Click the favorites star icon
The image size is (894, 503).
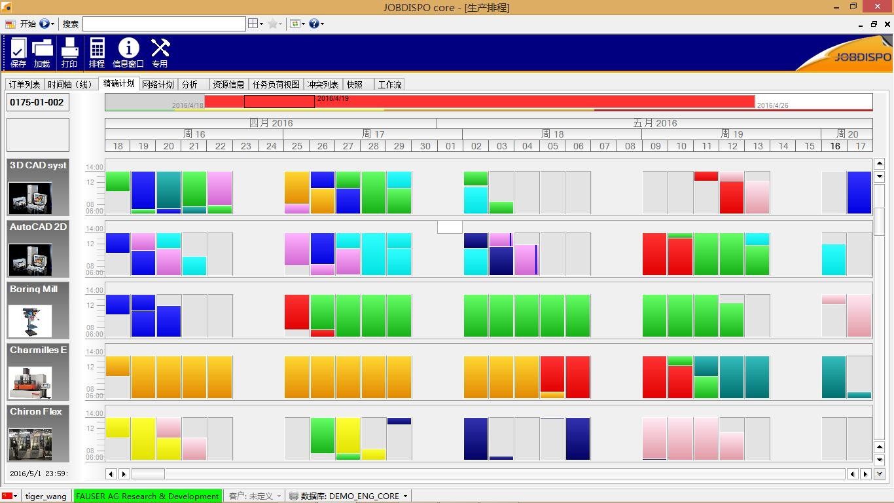[x=272, y=24]
